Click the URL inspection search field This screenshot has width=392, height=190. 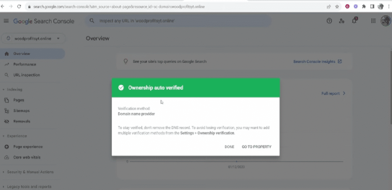pos(178,21)
